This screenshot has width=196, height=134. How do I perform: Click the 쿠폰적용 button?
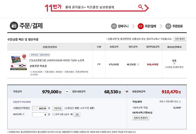pyautogui.click(x=58, y=108)
